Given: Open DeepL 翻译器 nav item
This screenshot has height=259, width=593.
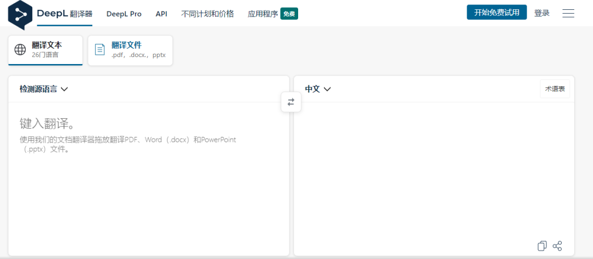Looking at the screenshot, I should tap(65, 14).
